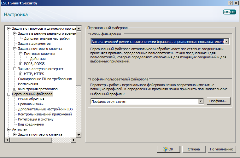
Task: Collapse the first Защита почтового клиента node
Action: pyautogui.click(x=15, y=49)
